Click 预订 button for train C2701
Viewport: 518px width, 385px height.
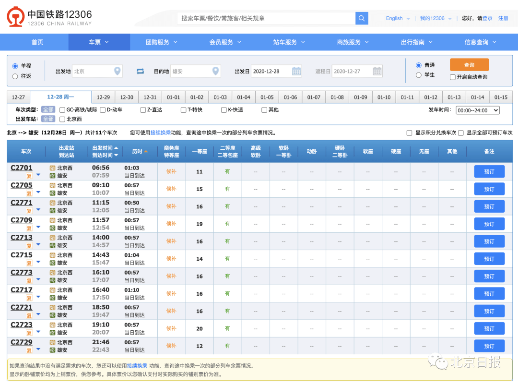pos(489,171)
